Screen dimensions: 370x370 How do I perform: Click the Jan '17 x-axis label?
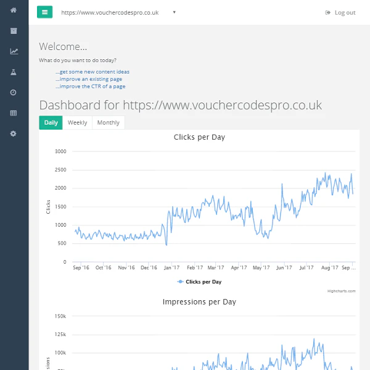[171, 267]
